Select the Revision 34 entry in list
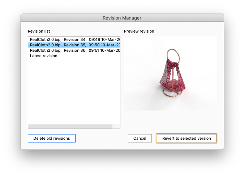244x177 pixels. [x=74, y=40]
